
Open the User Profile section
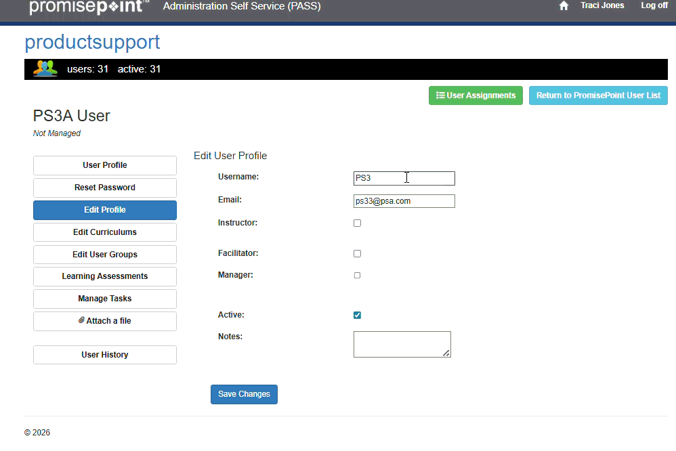(105, 165)
